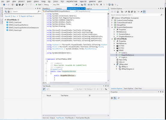Click Property Pages wrench in Properties panel

point(119,98)
